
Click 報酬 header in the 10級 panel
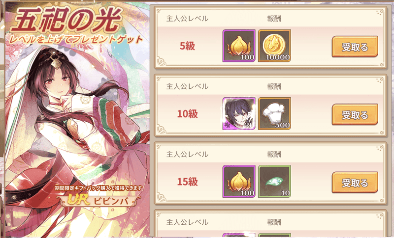(x=274, y=86)
